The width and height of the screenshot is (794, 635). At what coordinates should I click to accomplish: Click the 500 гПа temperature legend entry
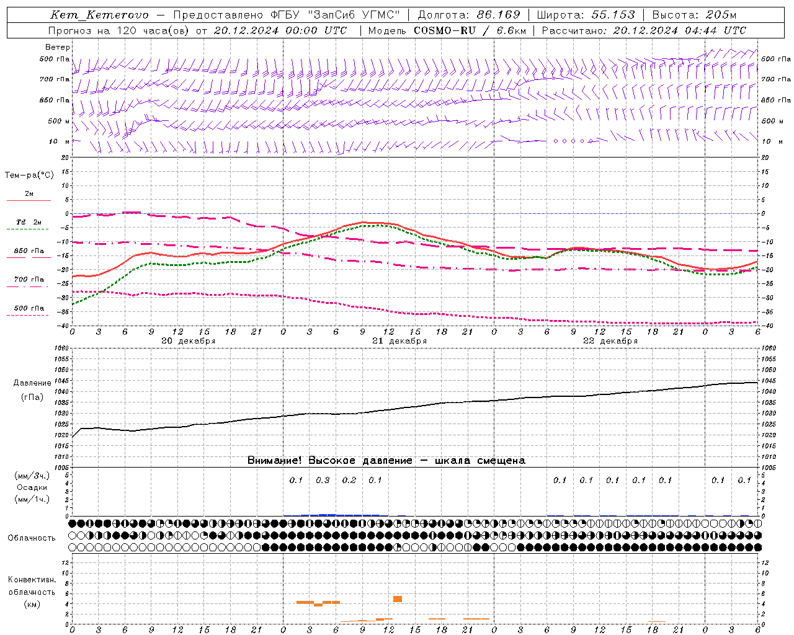(29, 308)
